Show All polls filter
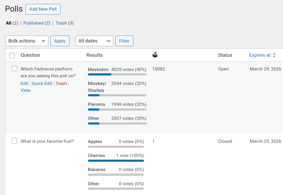 tap(8, 23)
